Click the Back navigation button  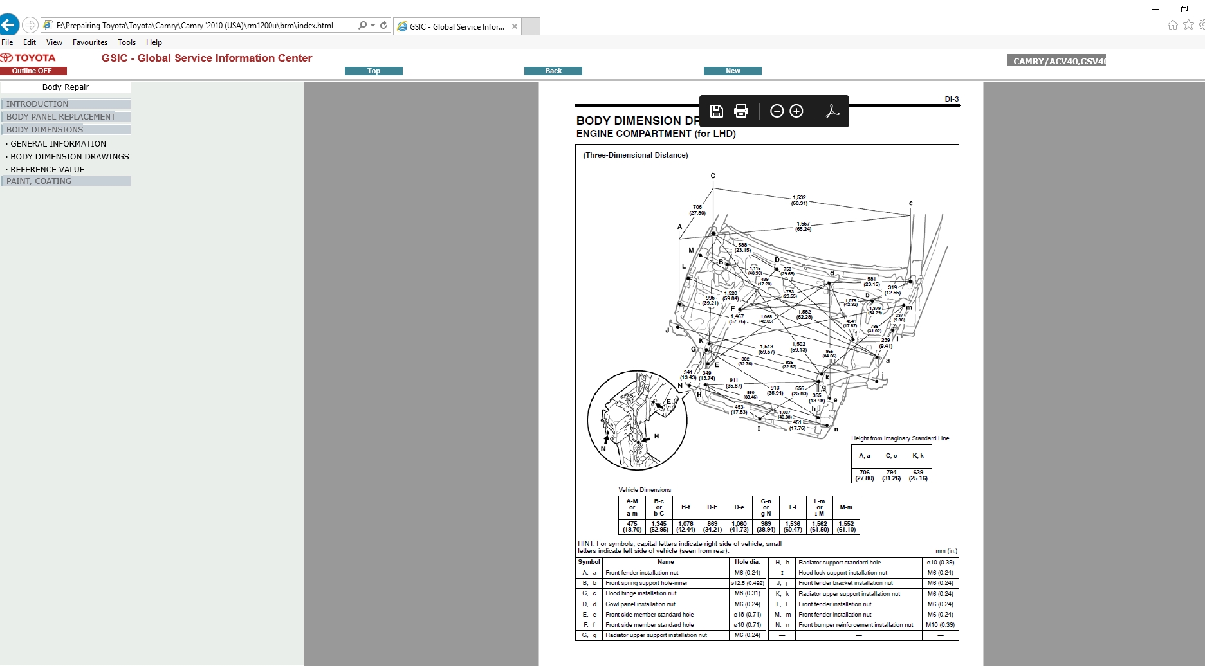(553, 71)
